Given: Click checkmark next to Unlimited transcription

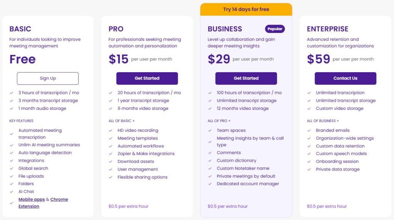Looking at the screenshot, I should point(309,93).
